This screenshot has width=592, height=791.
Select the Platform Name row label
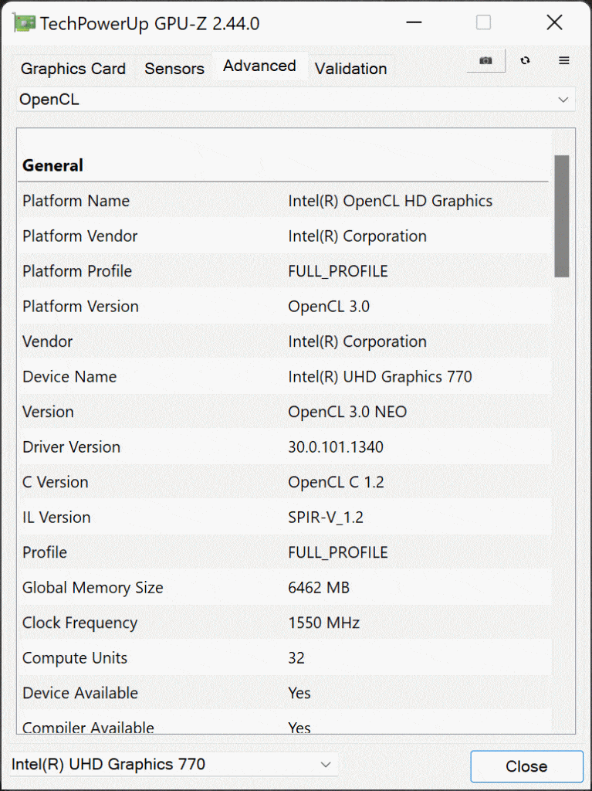[x=76, y=201]
